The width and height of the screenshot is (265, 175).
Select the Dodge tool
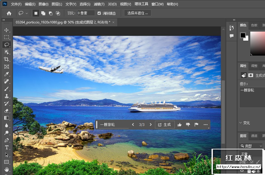click(7, 133)
